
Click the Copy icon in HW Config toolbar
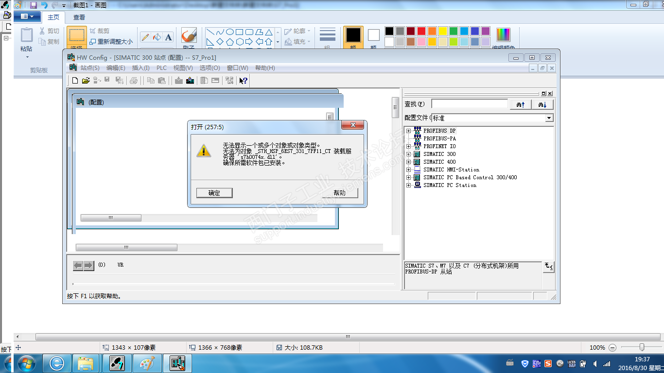point(151,81)
